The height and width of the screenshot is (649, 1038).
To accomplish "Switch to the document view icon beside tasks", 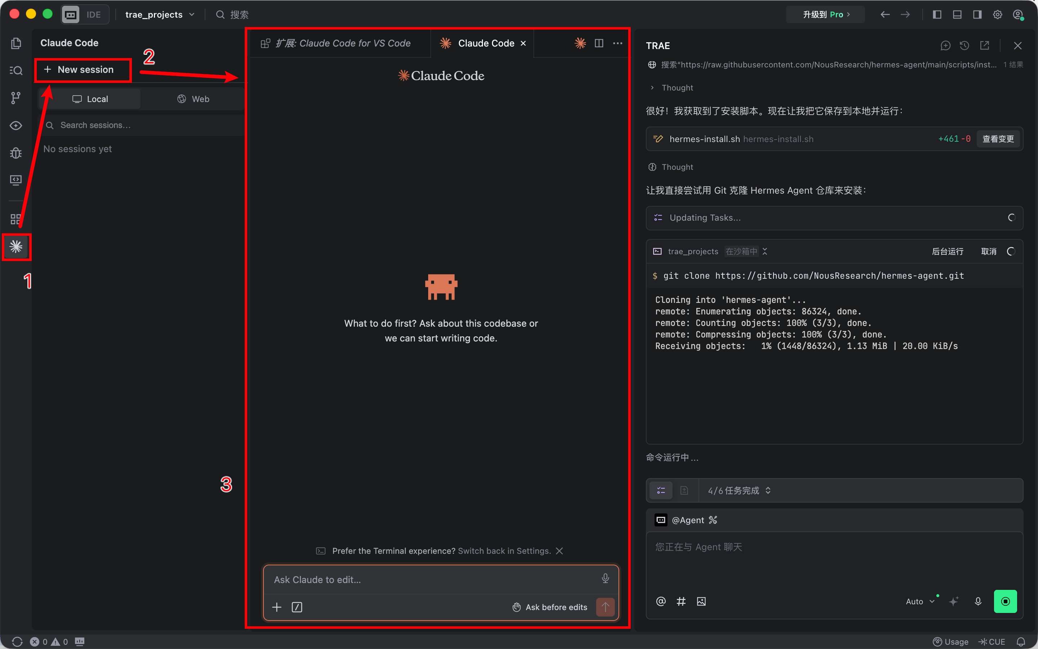I will [684, 490].
